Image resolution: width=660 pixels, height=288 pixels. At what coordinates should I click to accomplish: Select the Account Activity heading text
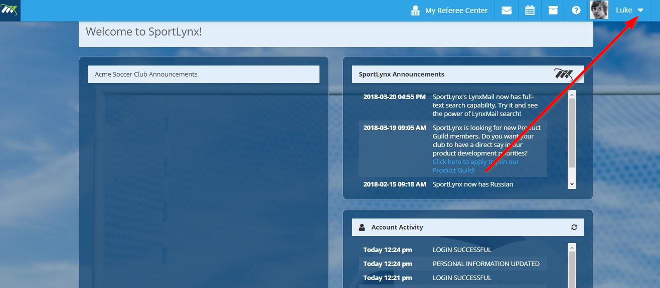pos(397,227)
